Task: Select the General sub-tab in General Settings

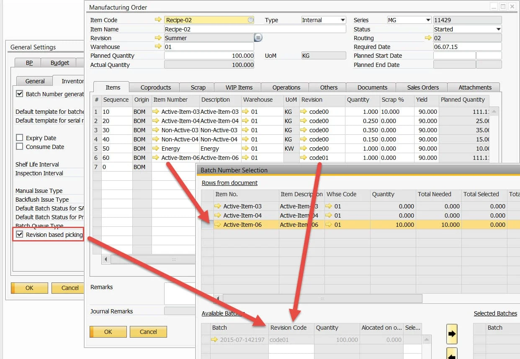Action: coord(35,81)
